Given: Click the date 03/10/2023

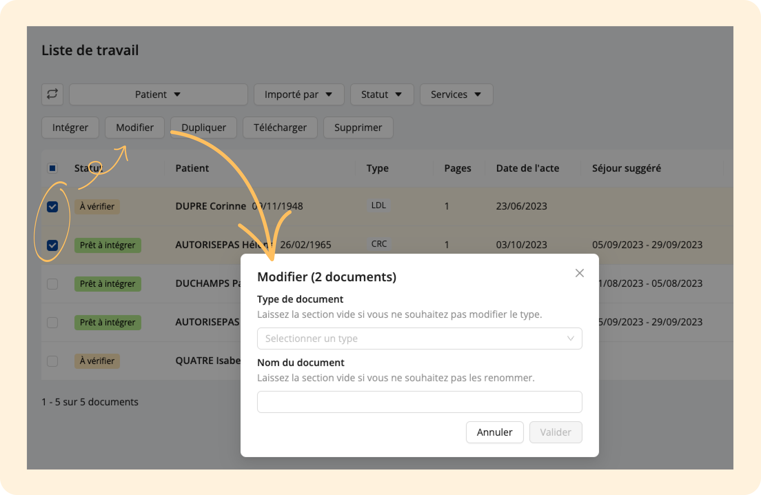Looking at the screenshot, I should click(521, 245).
